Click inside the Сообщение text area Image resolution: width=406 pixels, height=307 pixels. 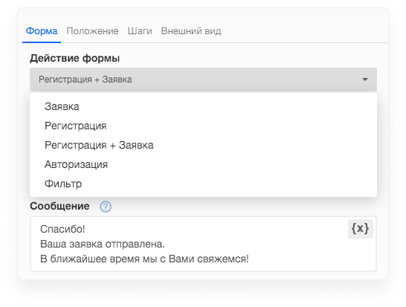(203, 244)
